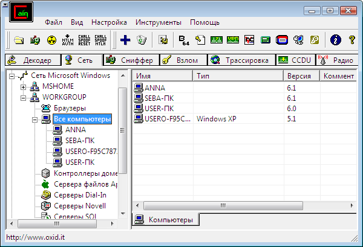Image resolution: width=363 pixels, height=247 pixels.
Task: Sort by the Имя column header
Action: (x=163, y=76)
